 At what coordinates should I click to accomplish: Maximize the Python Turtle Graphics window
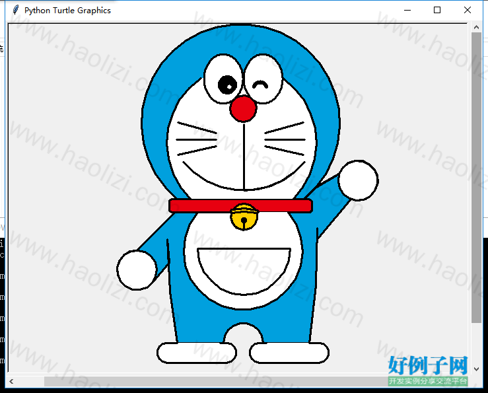click(437, 10)
